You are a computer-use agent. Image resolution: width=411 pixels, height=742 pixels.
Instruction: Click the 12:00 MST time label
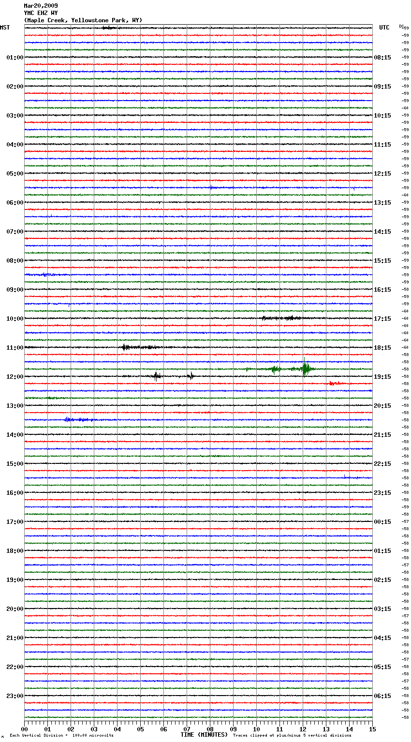pos(15,377)
